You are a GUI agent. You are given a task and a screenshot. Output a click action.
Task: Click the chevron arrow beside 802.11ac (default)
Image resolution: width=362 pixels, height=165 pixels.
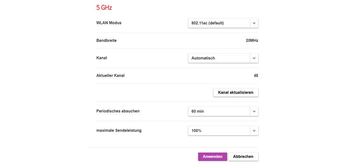(x=254, y=23)
